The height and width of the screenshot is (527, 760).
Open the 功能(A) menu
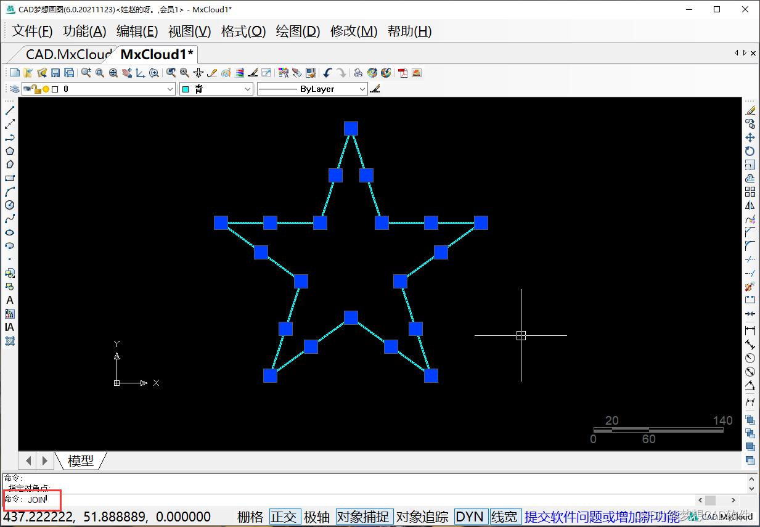pyautogui.click(x=84, y=31)
